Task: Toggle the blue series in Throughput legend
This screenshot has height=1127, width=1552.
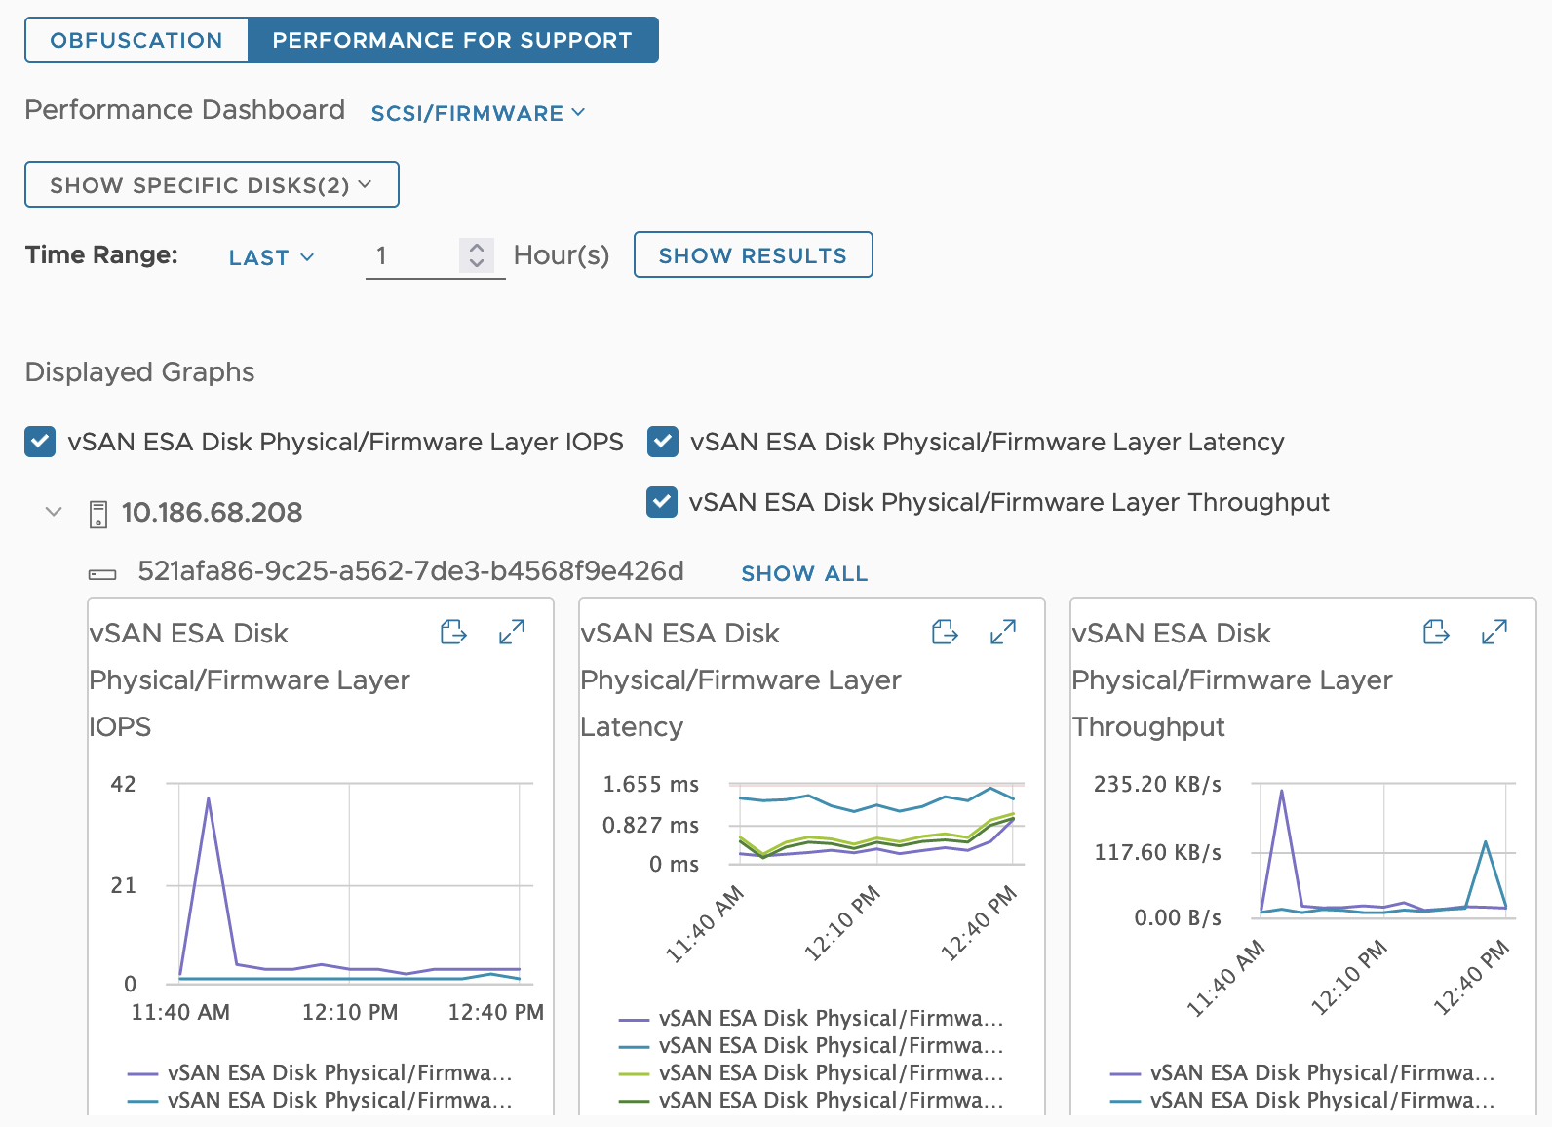Action: [1302, 1100]
